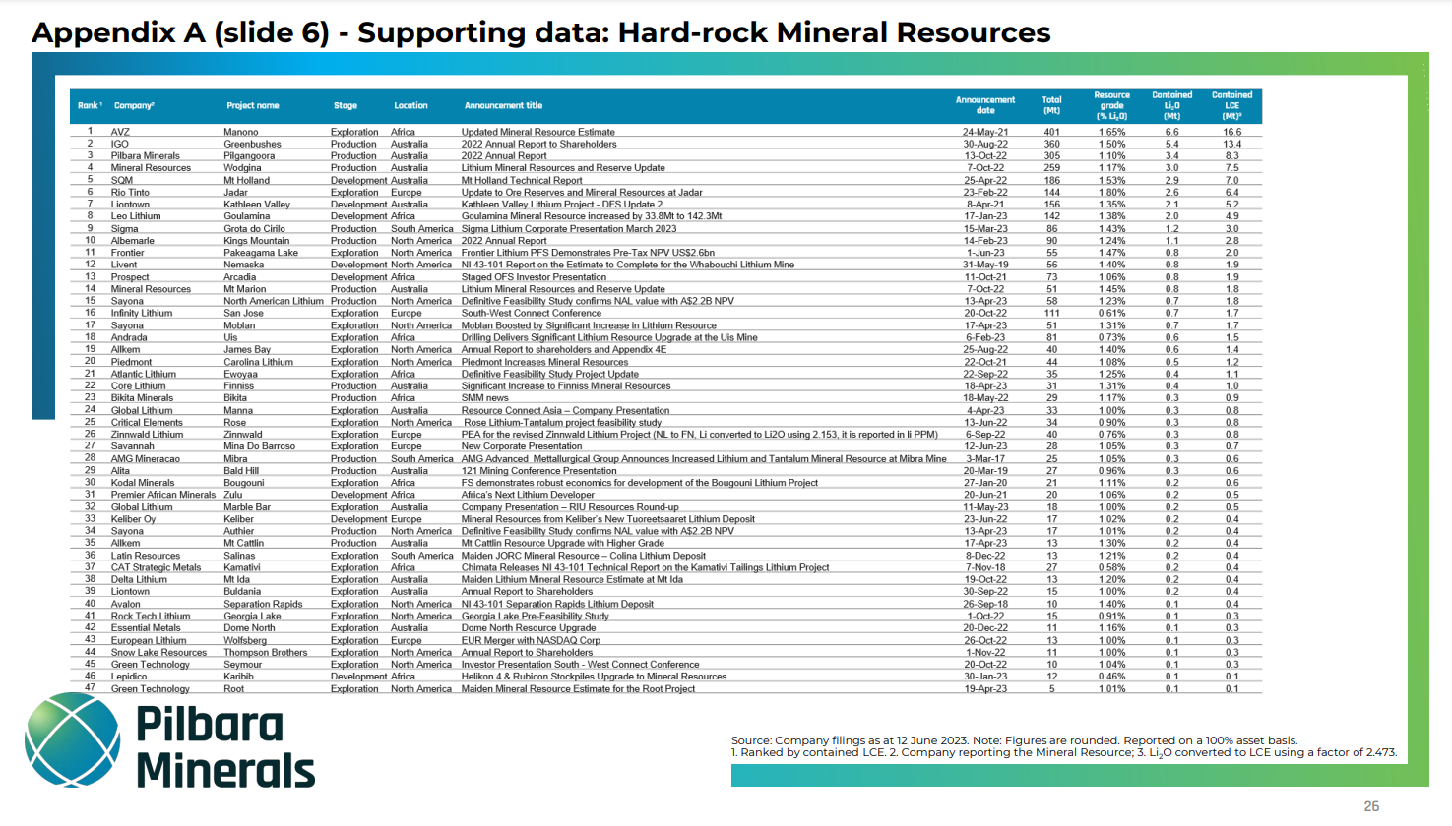Click the 'Pilbara Minerals' logo wordmark
The height and width of the screenshot is (826, 1452).
click(x=225, y=747)
